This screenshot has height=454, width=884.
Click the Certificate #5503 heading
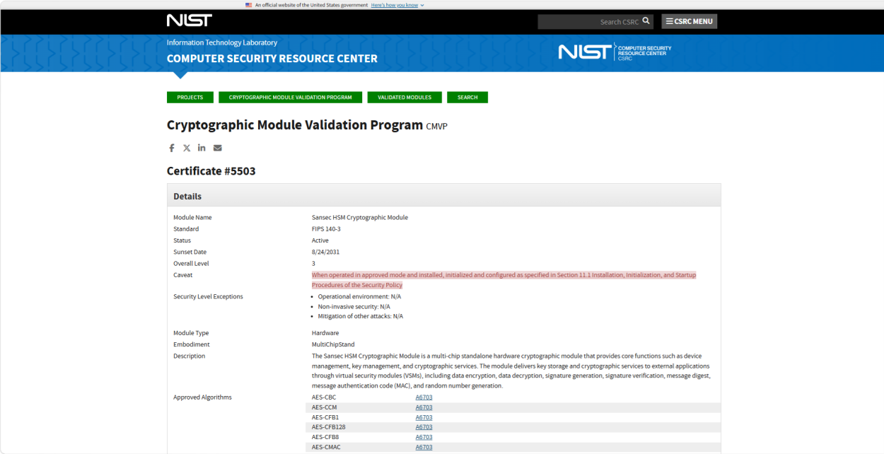[211, 171]
